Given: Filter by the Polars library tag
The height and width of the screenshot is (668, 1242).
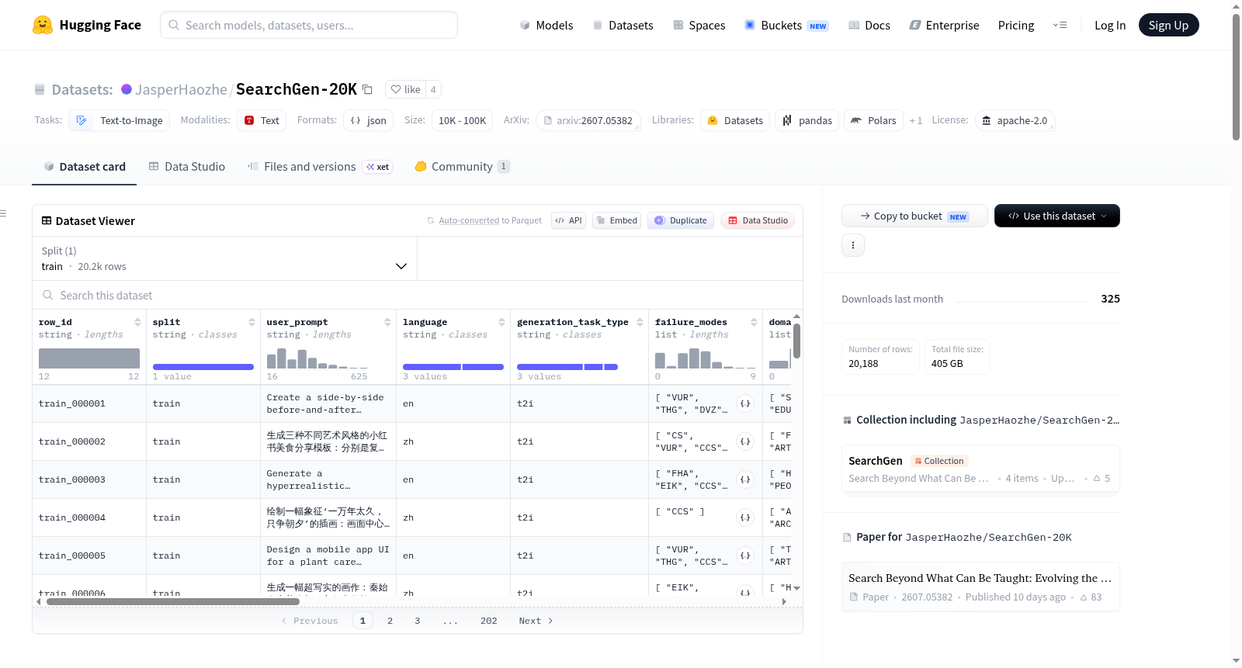Looking at the screenshot, I should (x=873, y=120).
